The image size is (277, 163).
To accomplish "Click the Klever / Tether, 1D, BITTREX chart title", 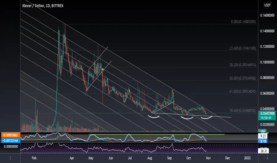I will [x=43, y=6].
